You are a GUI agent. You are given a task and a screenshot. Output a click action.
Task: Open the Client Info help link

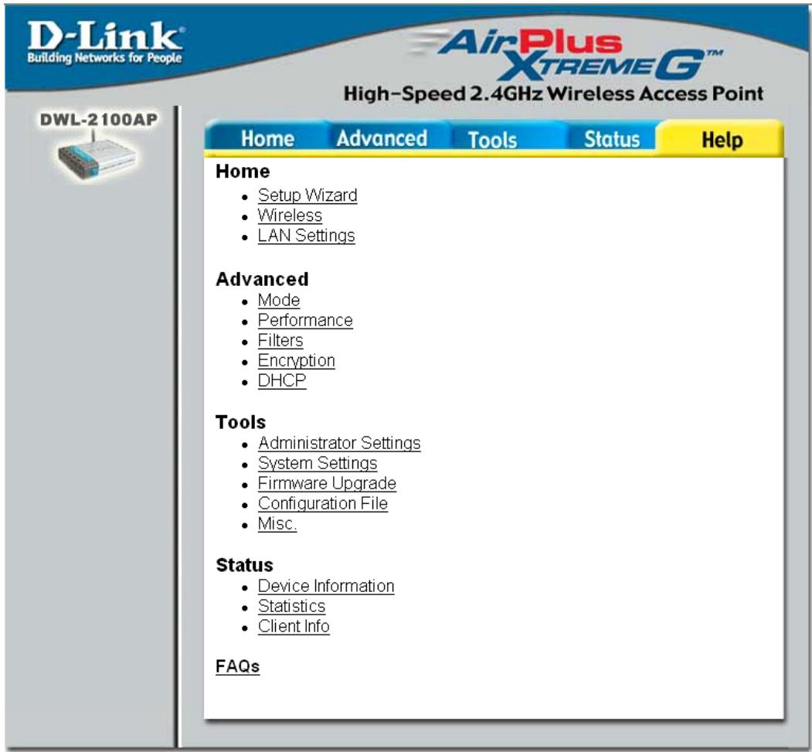pyautogui.click(x=294, y=627)
